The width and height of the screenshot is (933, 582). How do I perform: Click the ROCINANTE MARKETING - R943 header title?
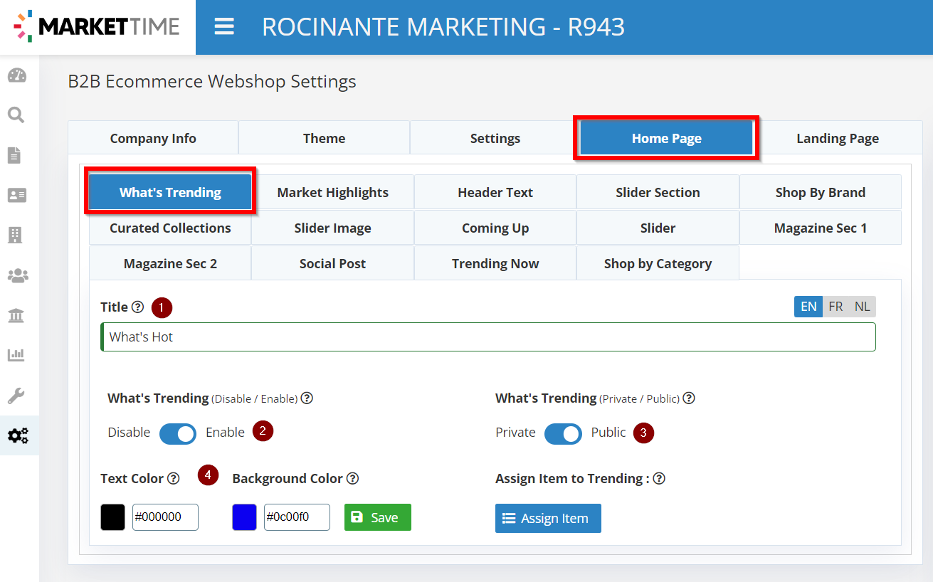tap(443, 27)
